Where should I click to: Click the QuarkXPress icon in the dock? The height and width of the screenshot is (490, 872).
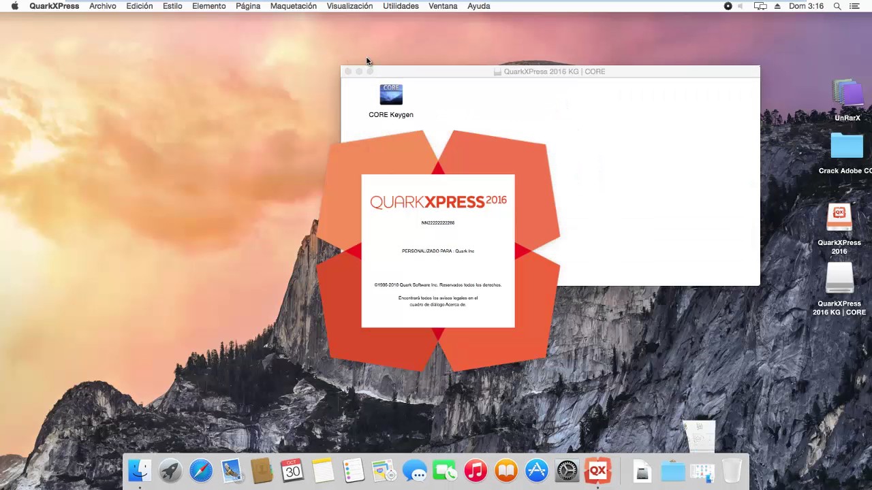[x=597, y=470]
